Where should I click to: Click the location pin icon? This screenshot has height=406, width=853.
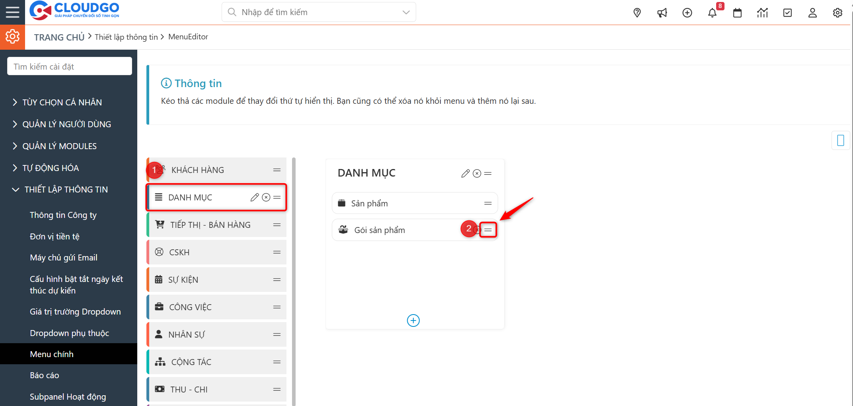pyautogui.click(x=637, y=13)
